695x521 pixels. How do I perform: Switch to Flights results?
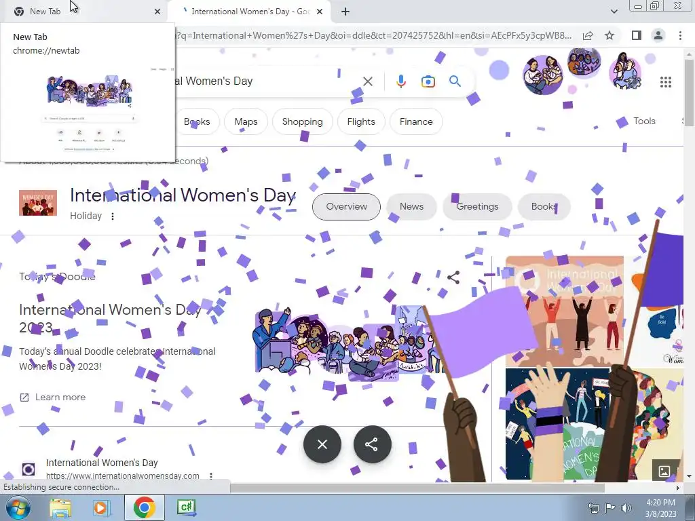point(361,121)
